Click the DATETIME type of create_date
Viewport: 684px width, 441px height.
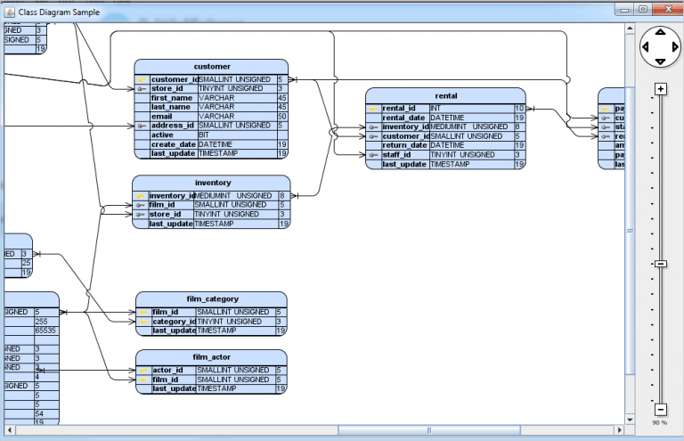coord(216,144)
